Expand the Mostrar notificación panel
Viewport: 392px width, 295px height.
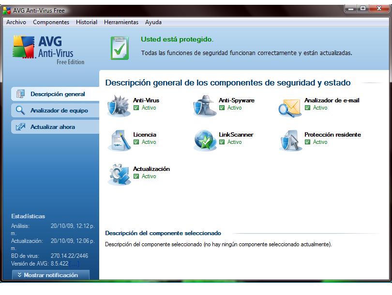(x=51, y=275)
